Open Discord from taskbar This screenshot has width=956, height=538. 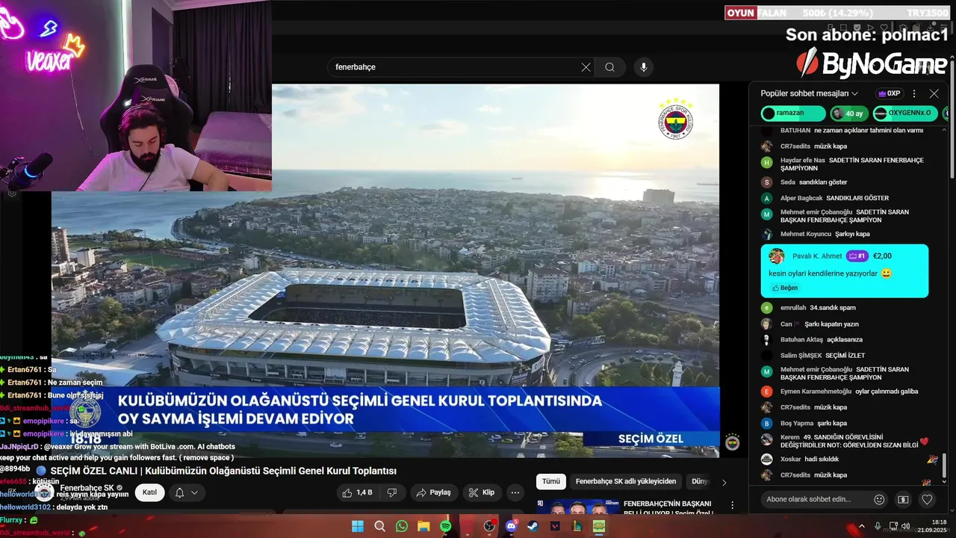512,526
